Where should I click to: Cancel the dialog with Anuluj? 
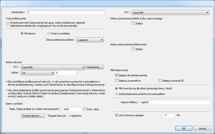point(203,128)
